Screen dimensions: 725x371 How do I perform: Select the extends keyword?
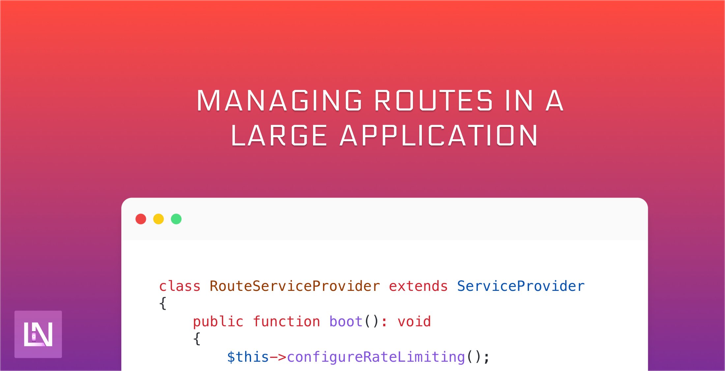pos(418,286)
